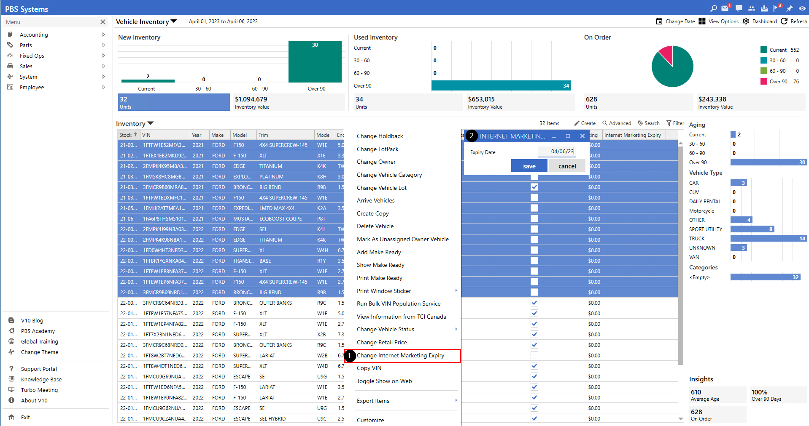Toggle checkbox in the ESCAPE SEL HYBRID row
Image resolution: width=809 pixels, height=426 pixels.
click(x=534, y=418)
